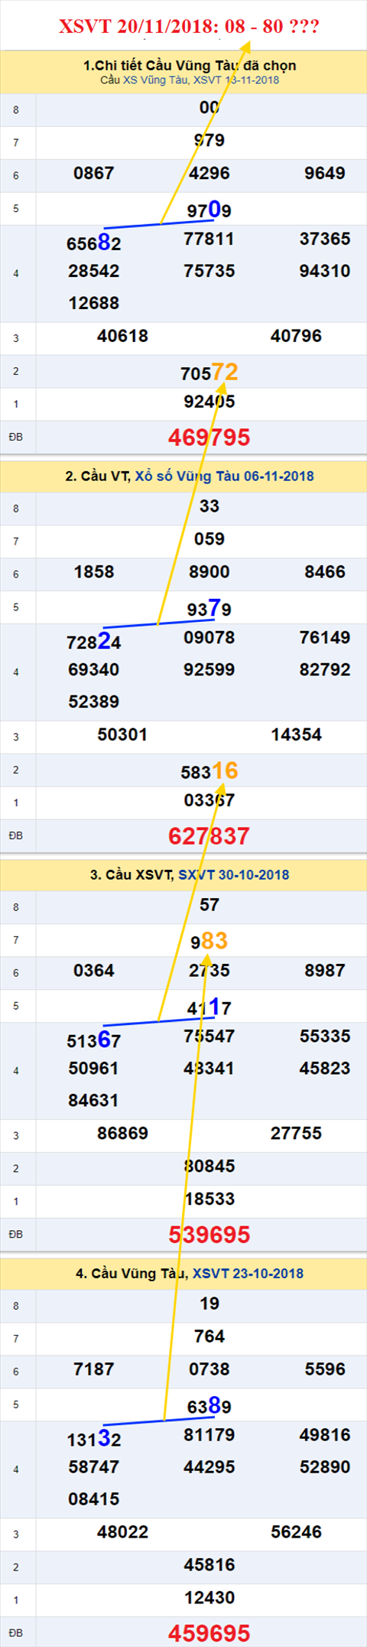Pick the number 92599

pyautogui.click(x=209, y=669)
